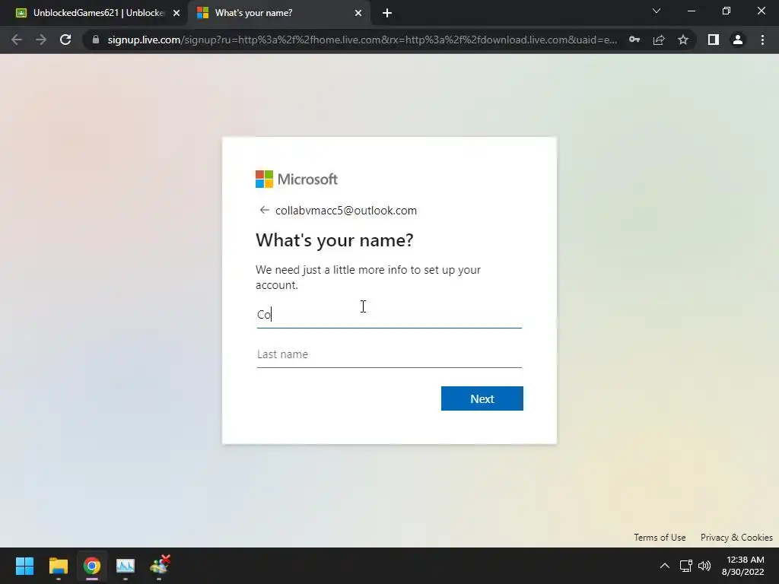View site info via lock icon
Image resolution: width=779 pixels, height=584 pixels.
96,40
